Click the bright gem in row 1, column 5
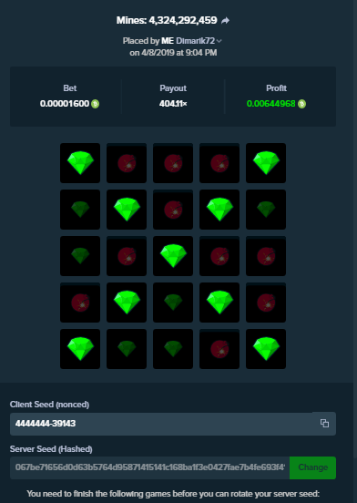The height and width of the screenshot is (503, 357). tap(266, 163)
